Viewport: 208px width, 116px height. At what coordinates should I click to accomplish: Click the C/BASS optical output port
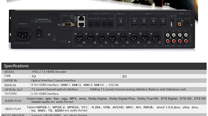91,24
